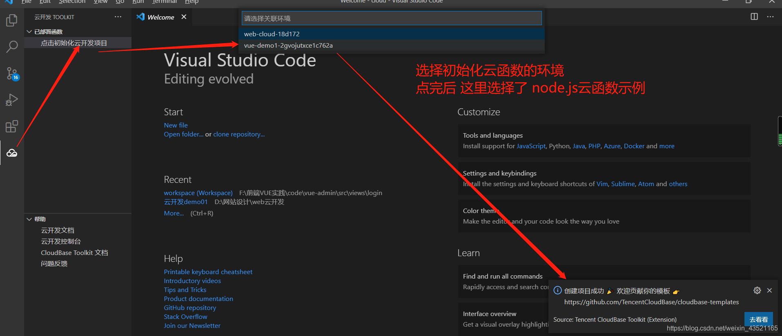Open editor more actions menu
This screenshot has height=336, width=782.
770,17
